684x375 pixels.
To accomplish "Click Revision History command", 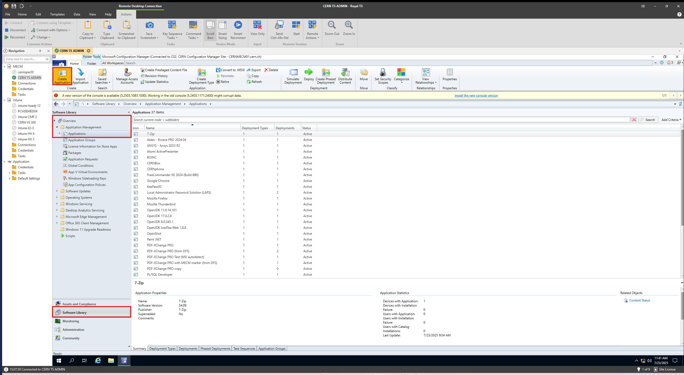I will pos(154,76).
